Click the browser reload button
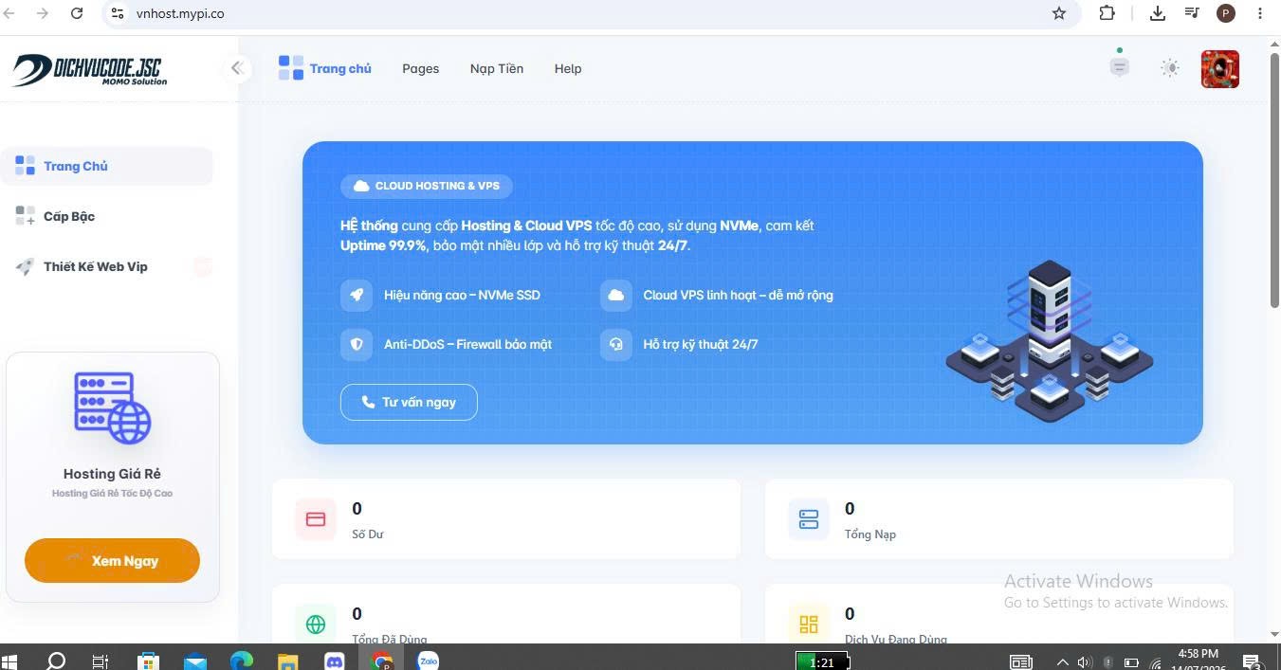Viewport: 1281px width, 670px height. pos(77,13)
